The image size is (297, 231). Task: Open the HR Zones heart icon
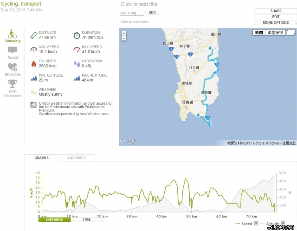pos(13,67)
